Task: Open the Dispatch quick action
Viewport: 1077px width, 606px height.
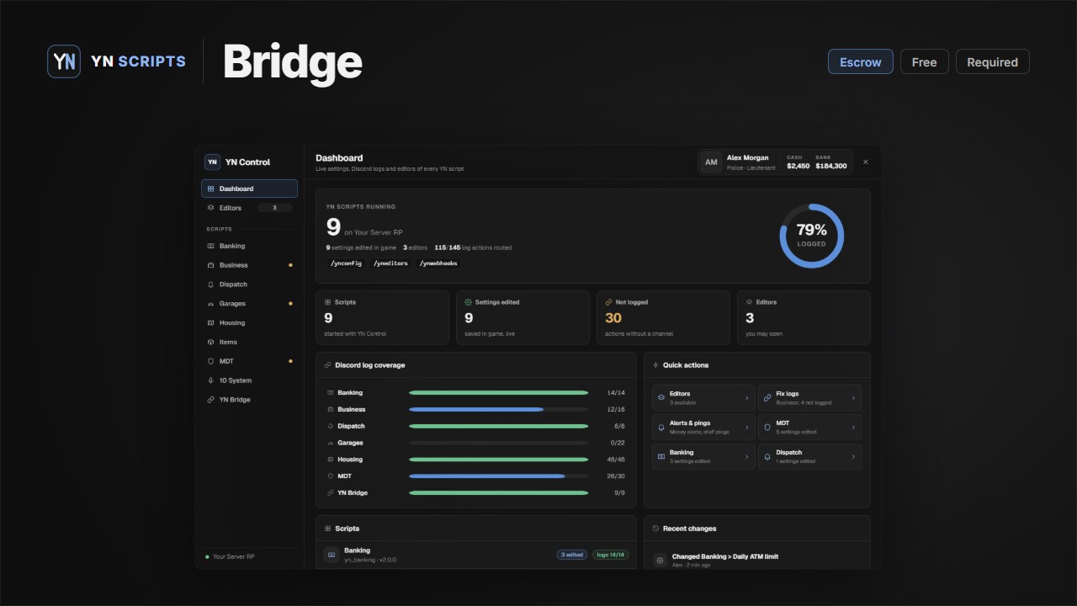Action: click(x=809, y=456)
